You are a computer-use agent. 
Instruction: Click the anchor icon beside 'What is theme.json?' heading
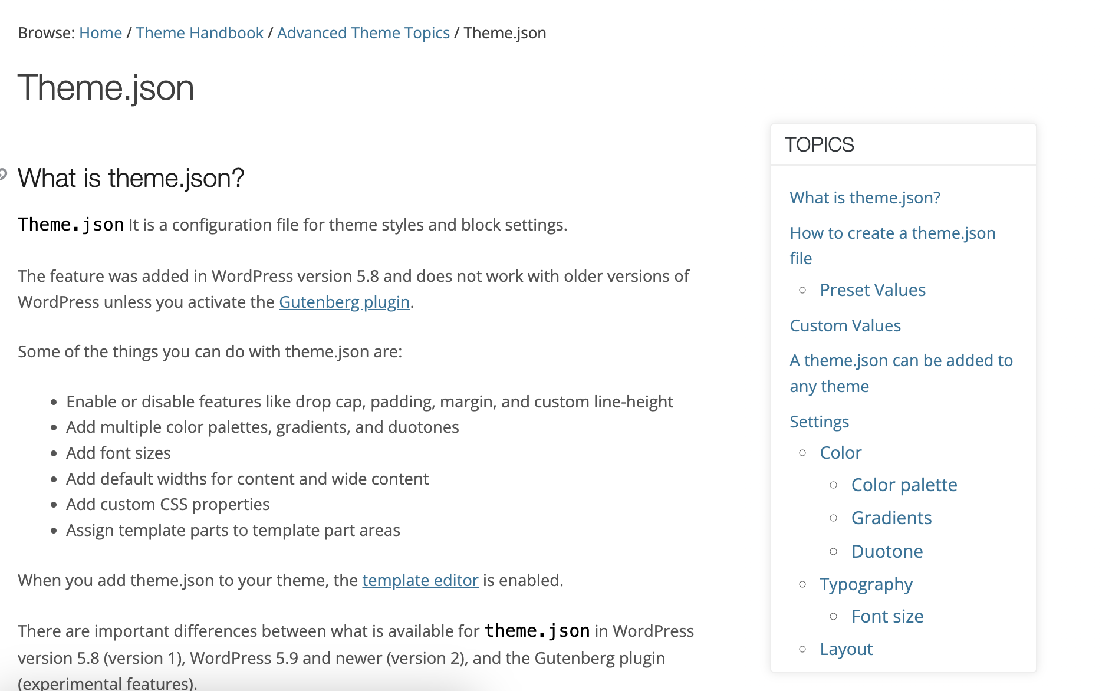point(2,173)
